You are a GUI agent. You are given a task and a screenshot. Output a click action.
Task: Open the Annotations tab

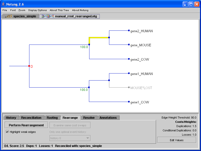(x=108, y=118)
